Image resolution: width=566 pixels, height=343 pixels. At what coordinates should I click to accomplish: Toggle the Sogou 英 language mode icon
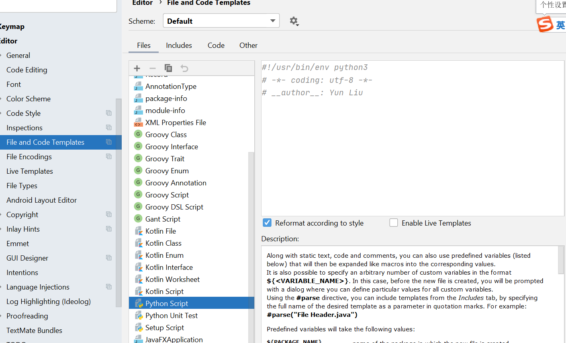pos(560,25)
